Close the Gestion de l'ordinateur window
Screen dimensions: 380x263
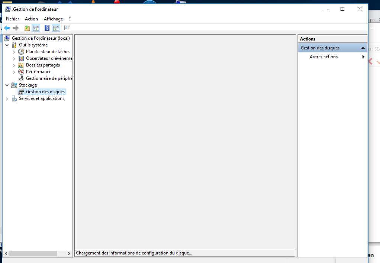[360, 9]
